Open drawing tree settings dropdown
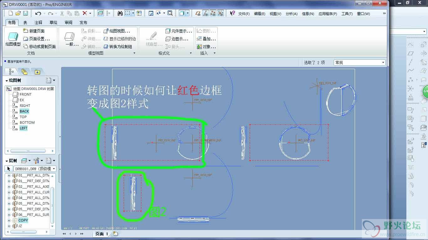The height and width of the screenshot is (240, 428). pos(50,80)
